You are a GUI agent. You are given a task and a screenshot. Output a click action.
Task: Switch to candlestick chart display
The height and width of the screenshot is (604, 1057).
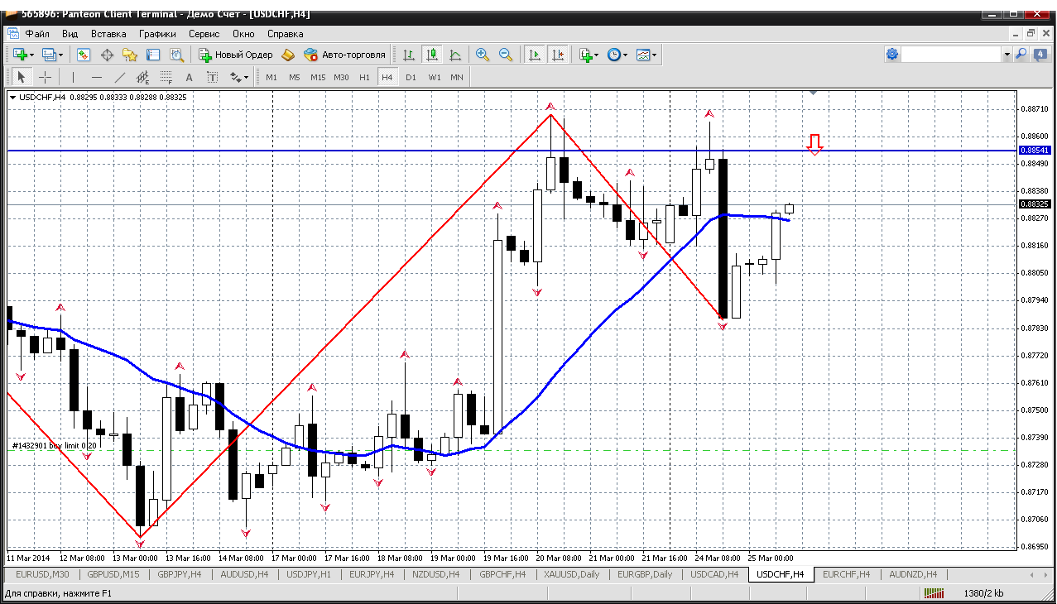click(432, 55)
